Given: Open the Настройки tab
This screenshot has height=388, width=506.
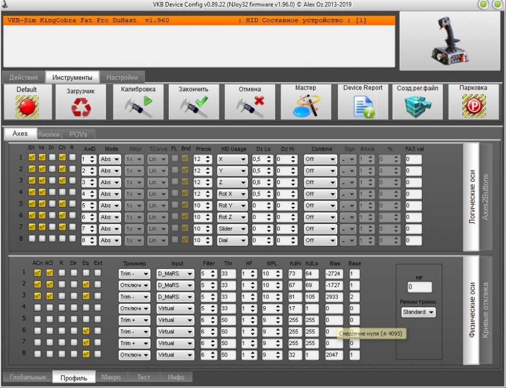Looking at the screenshot, I should [122, 78].
